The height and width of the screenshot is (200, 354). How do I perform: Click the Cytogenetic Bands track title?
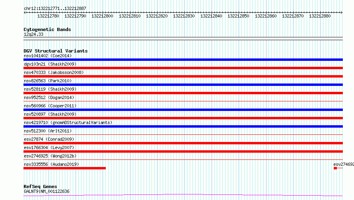point(47,29)
